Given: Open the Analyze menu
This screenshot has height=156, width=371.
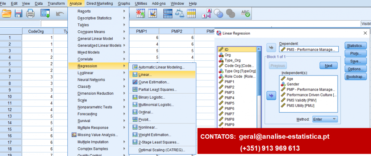Looking at the screenshot, I should pyautogui.click(x=76, y=4).
